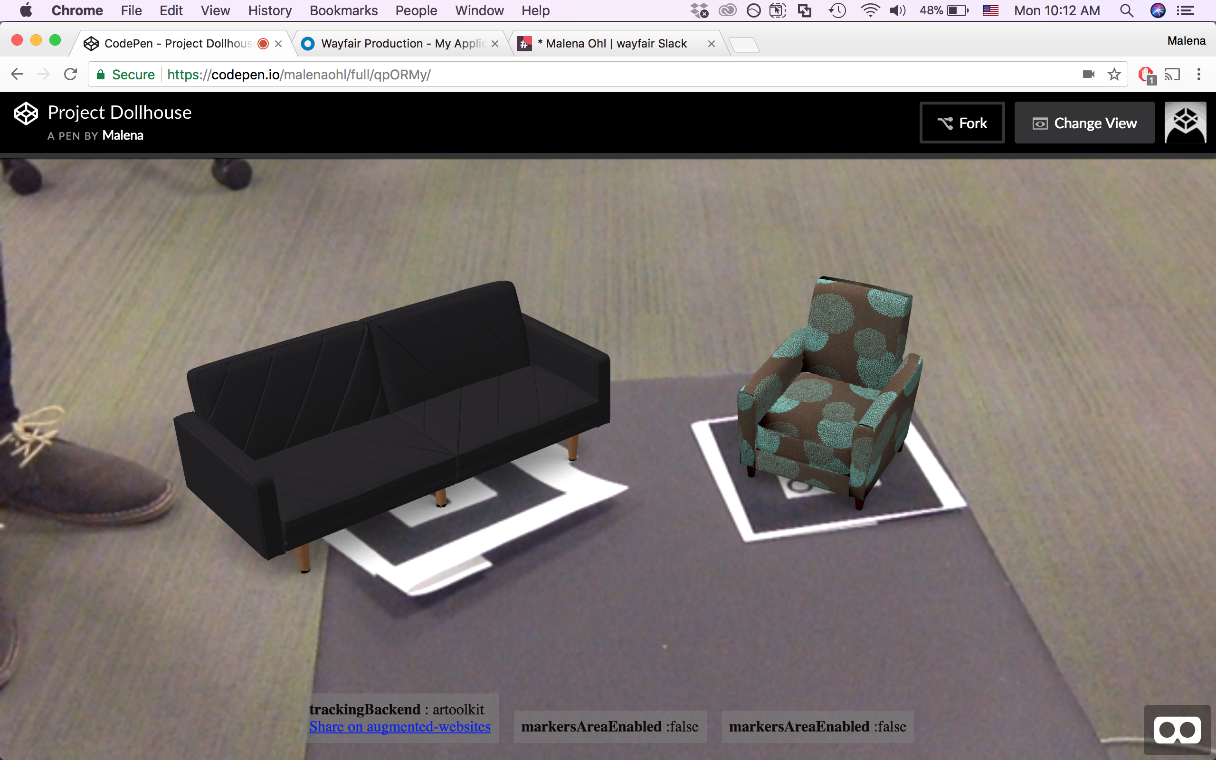Close the Malena Ohl Slack tab
The image size is (1216, 760).
pos(711,44)
